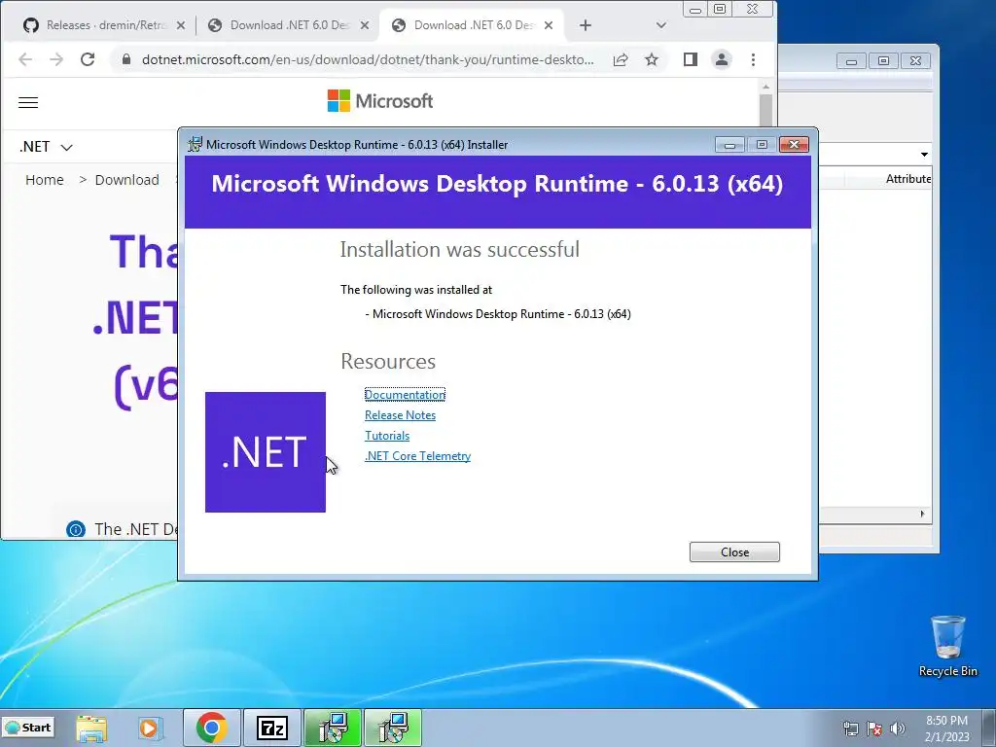Close the .NET installer with Close button

coord(734,552)
